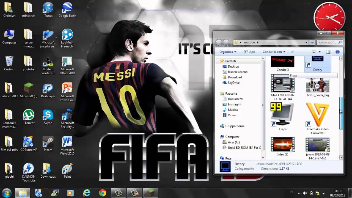This screenshot has height=198, width=352.
Task: Click the Change view icon button
Action: tap(314, 52)
